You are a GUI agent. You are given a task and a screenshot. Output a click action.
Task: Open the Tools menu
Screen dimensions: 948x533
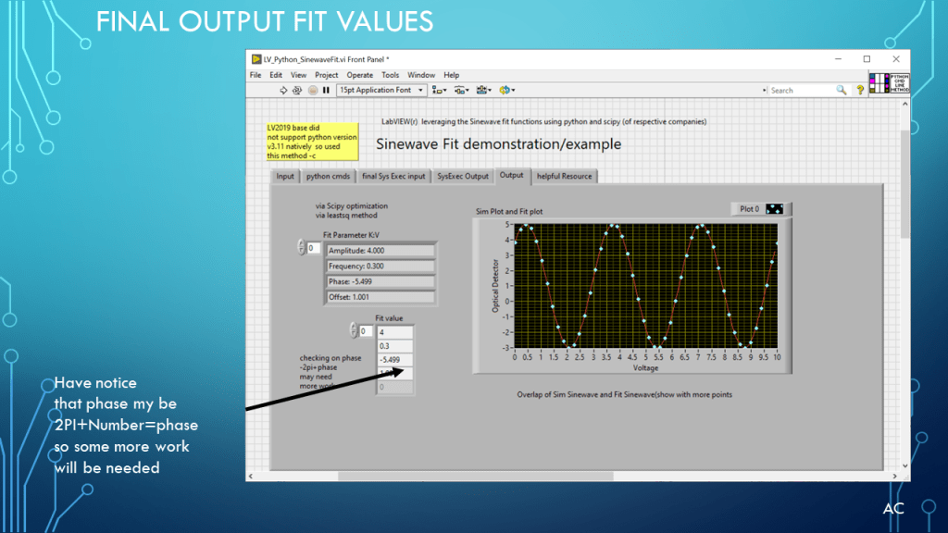(x=391, y=75)
